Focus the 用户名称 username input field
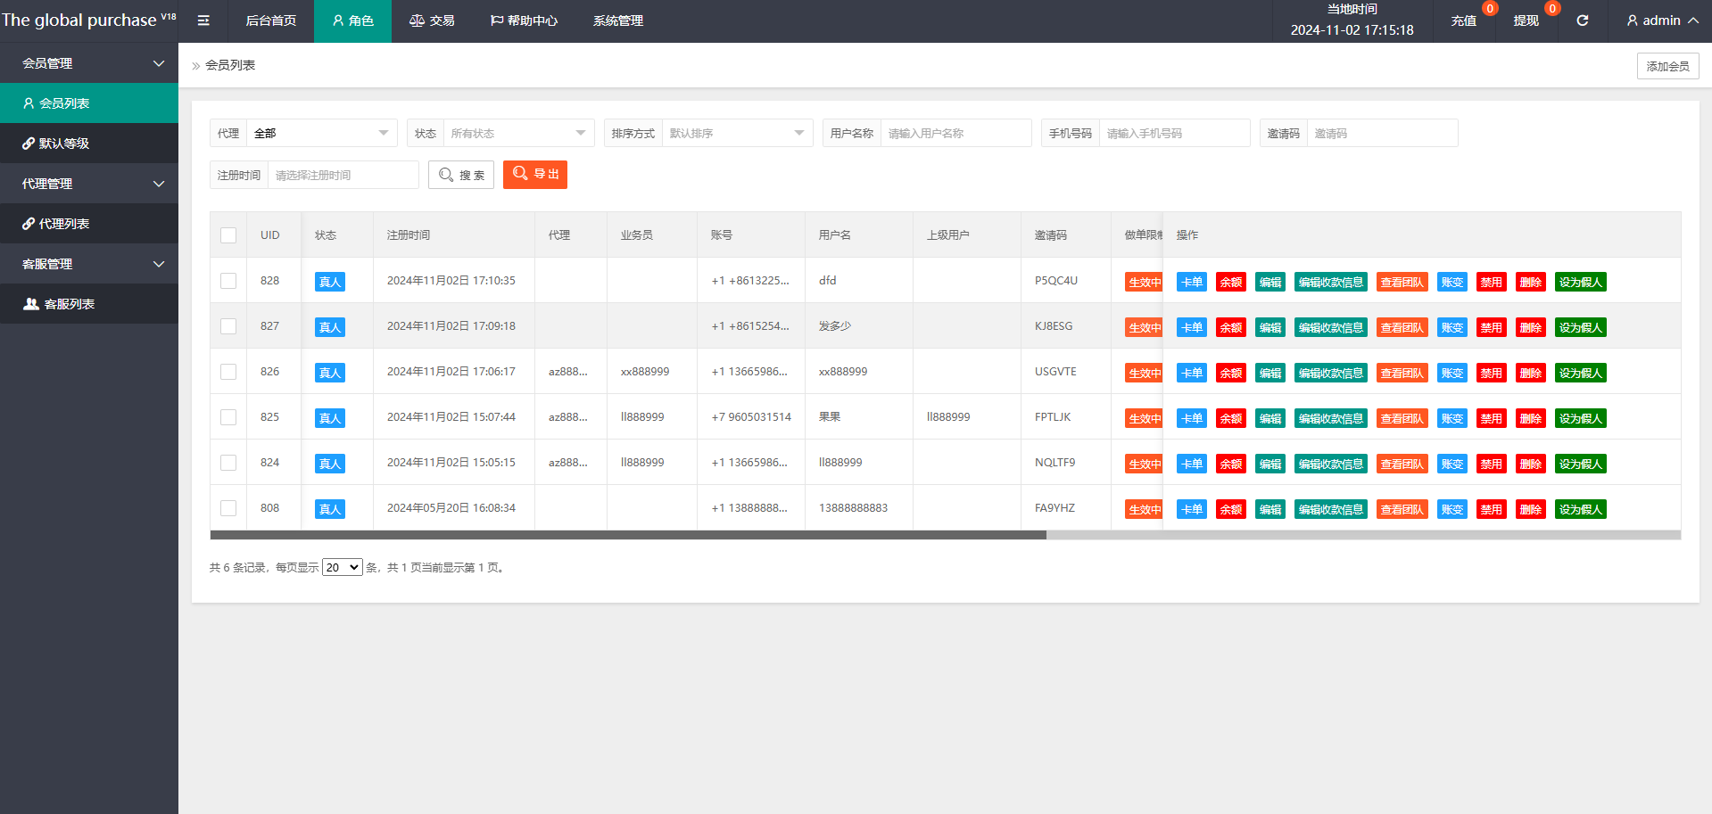This screenshot has width=1712, height=814. click(955, 133)
